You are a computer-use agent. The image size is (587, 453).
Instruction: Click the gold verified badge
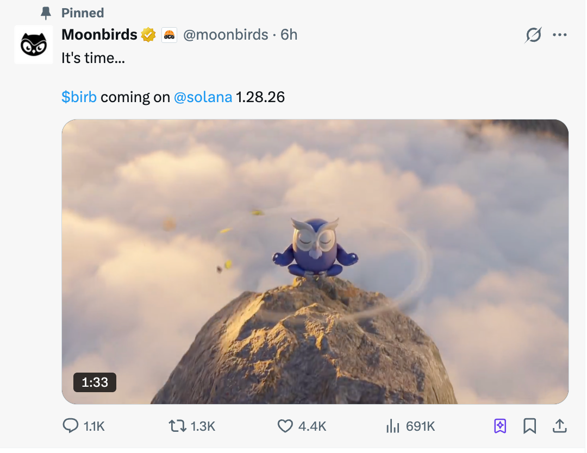tap(148, 35)
